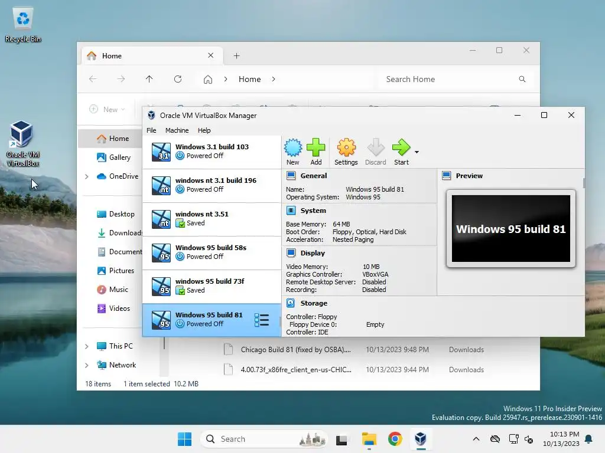Image resolution: width=605 pixels, height=453 pixels.
Task: Click the General section heading
Action: [314, 176]
